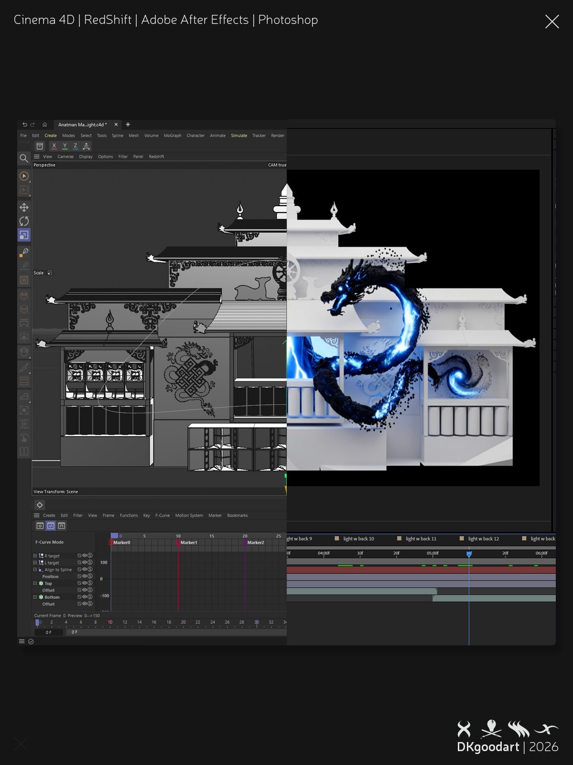Close the Anatman Ma...ight.c4d tab
Screen dimensions: 573x765
point(116,124)
